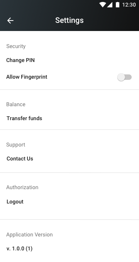This screenshot has width=139, height=262.
Task: Tap the Balance section header
Action: coord(16,104)
